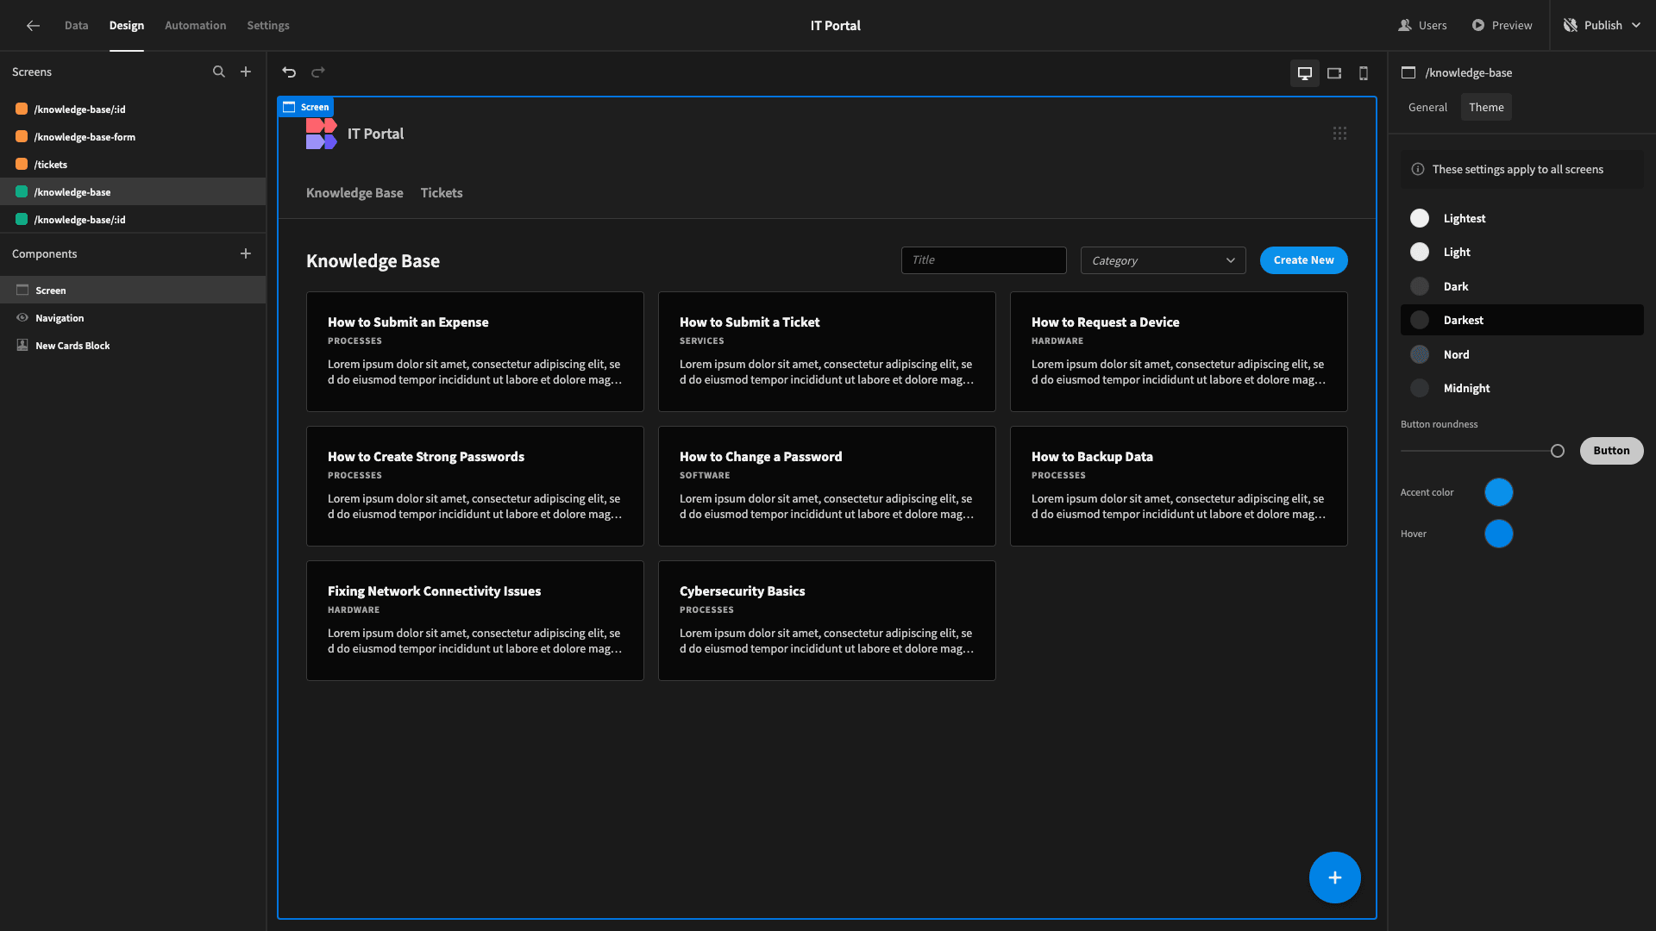
Task: Click the undo arrow
Action: pos(289,72)
